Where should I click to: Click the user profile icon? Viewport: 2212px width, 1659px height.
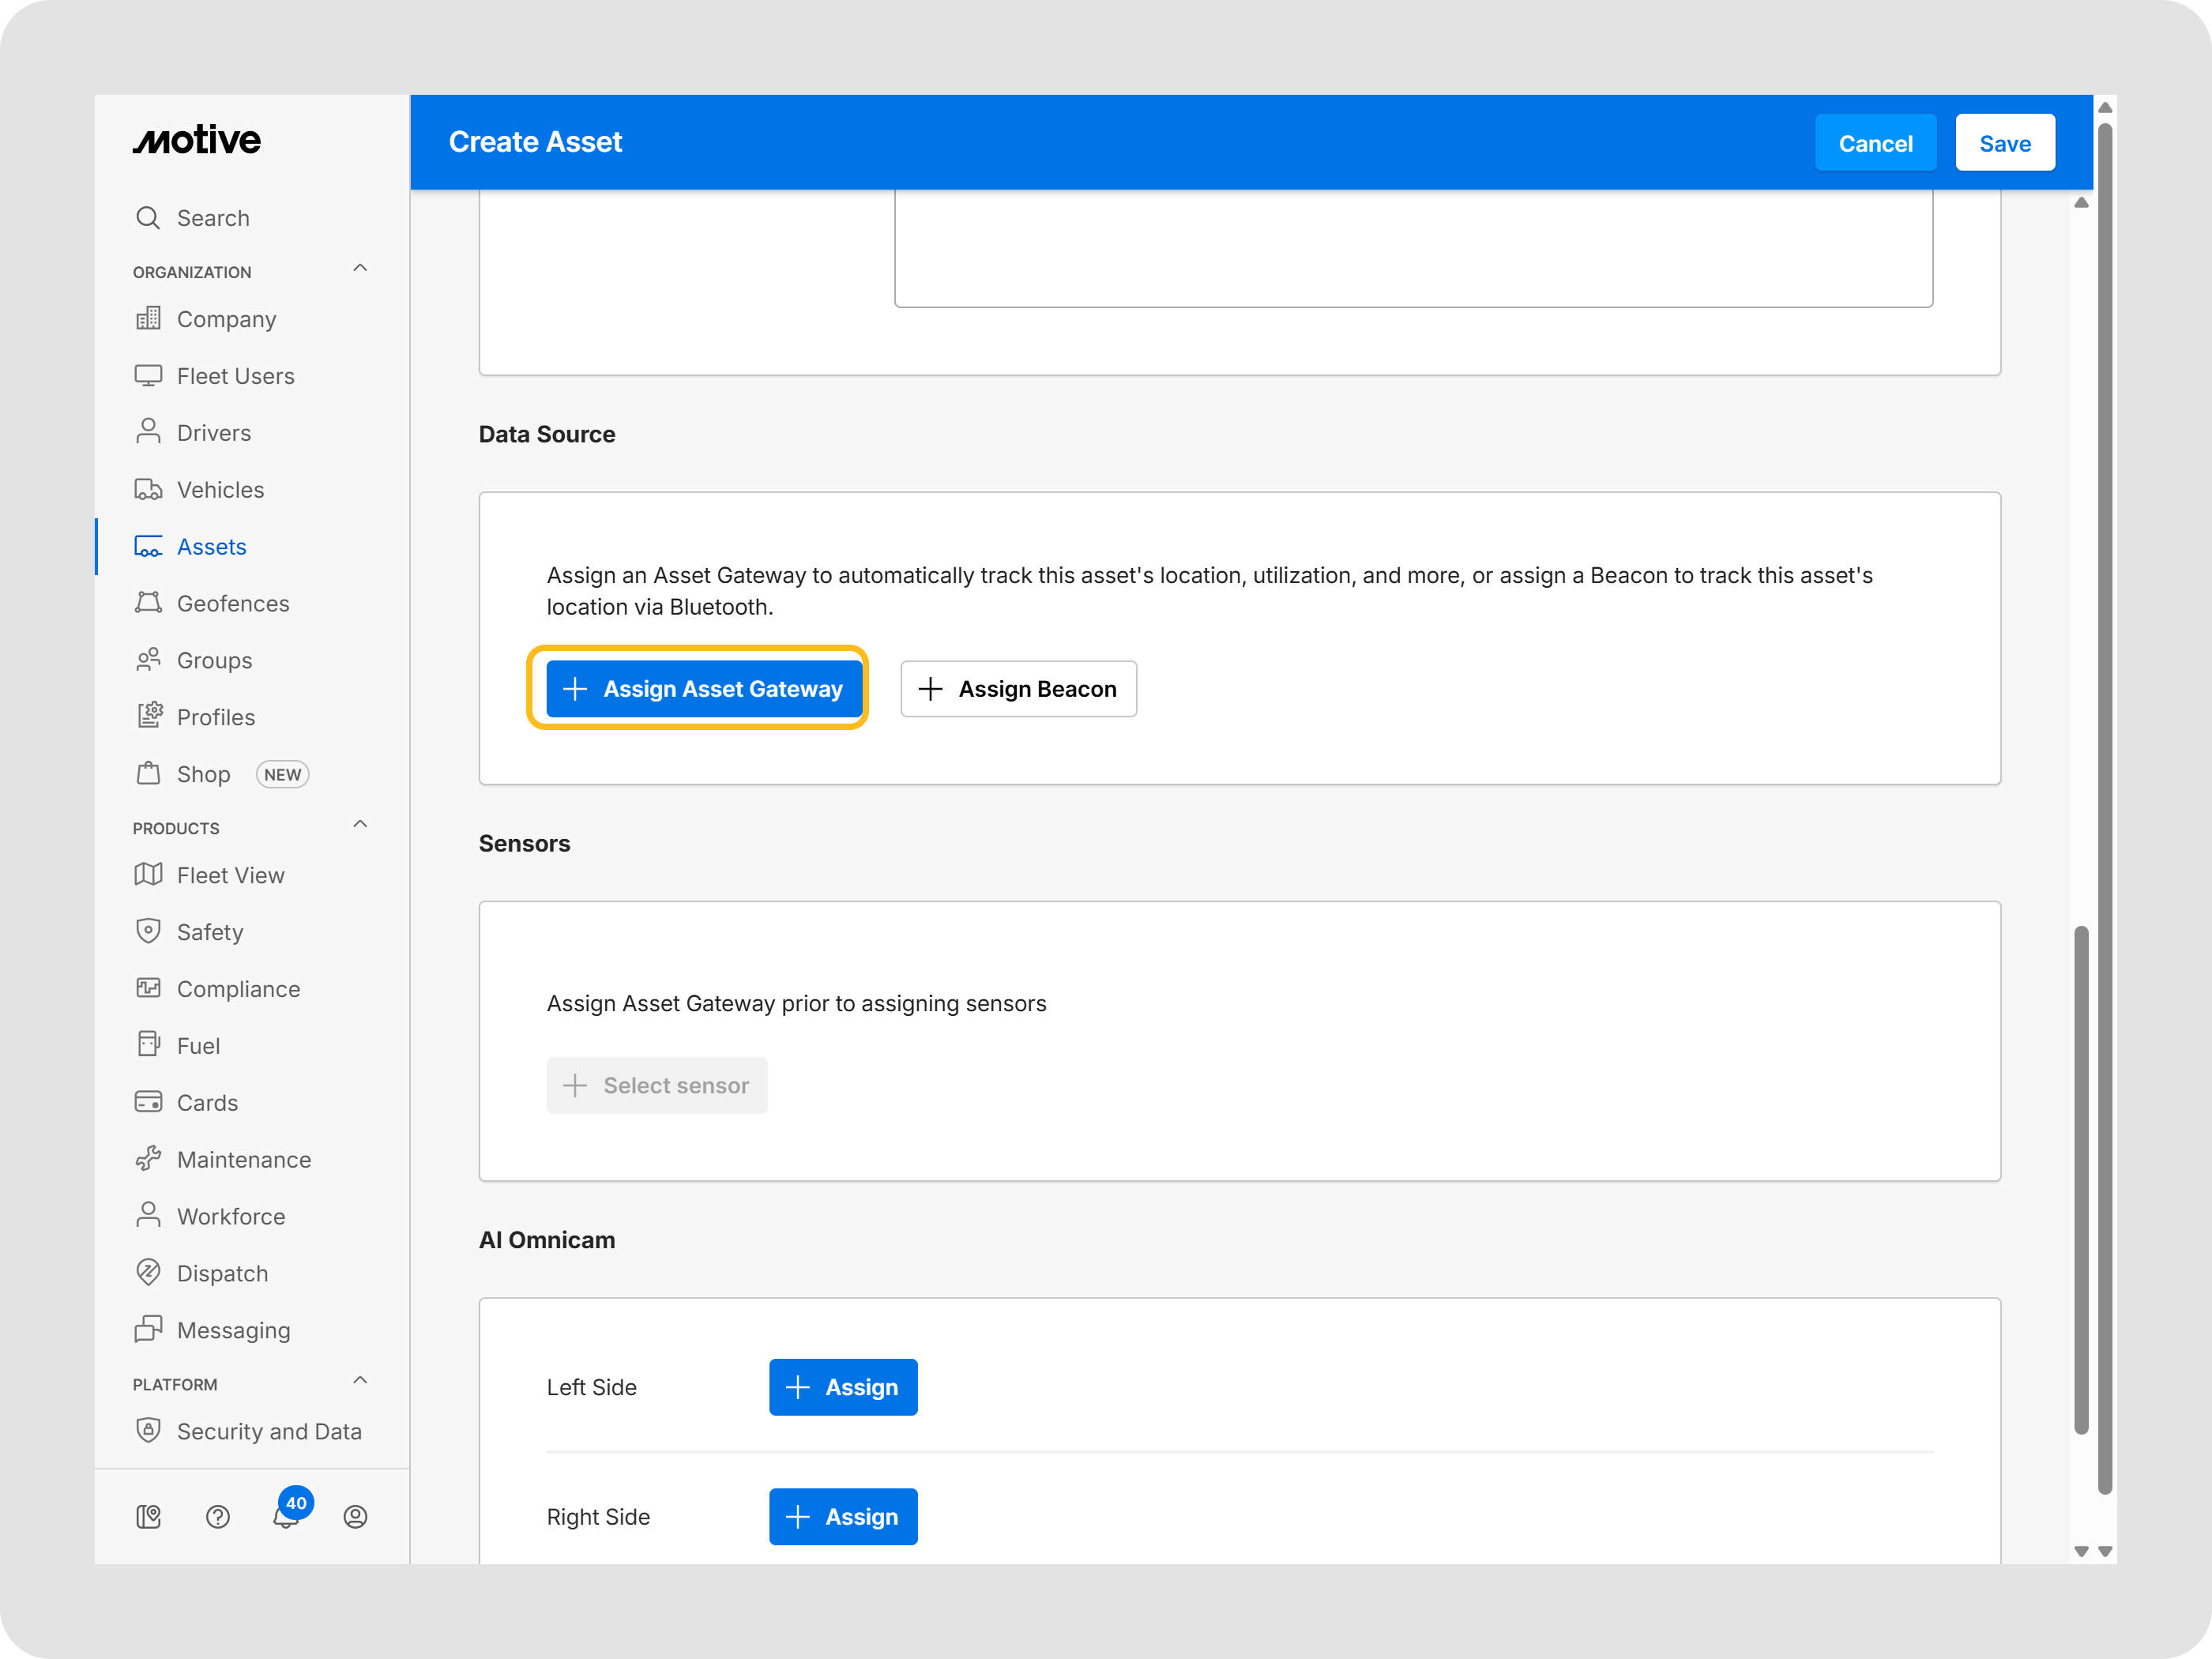pos(355,1516)
